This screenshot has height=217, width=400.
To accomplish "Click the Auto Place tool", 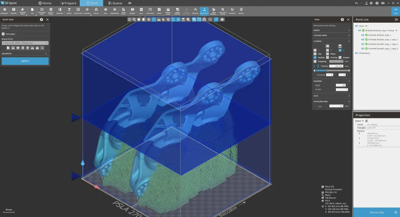I will pyautogui.click(x=78, y=11).
